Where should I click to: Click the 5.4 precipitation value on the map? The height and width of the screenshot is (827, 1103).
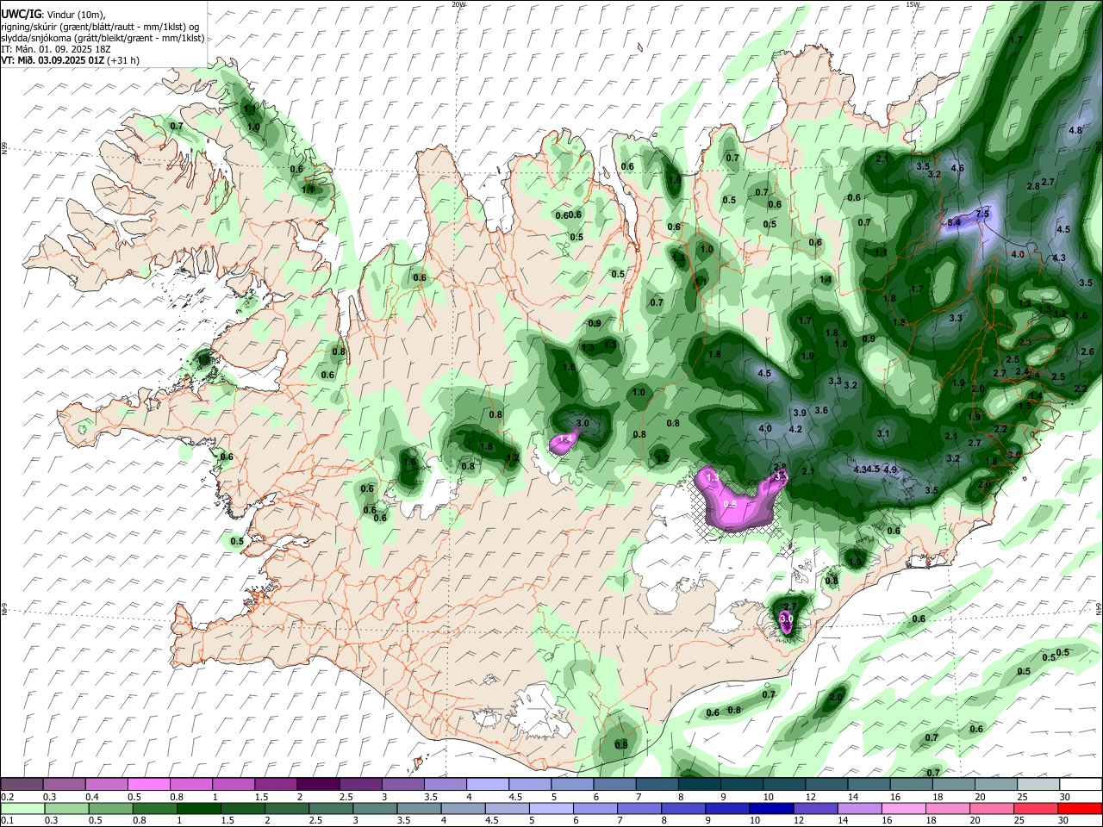(x=954, y=222)
